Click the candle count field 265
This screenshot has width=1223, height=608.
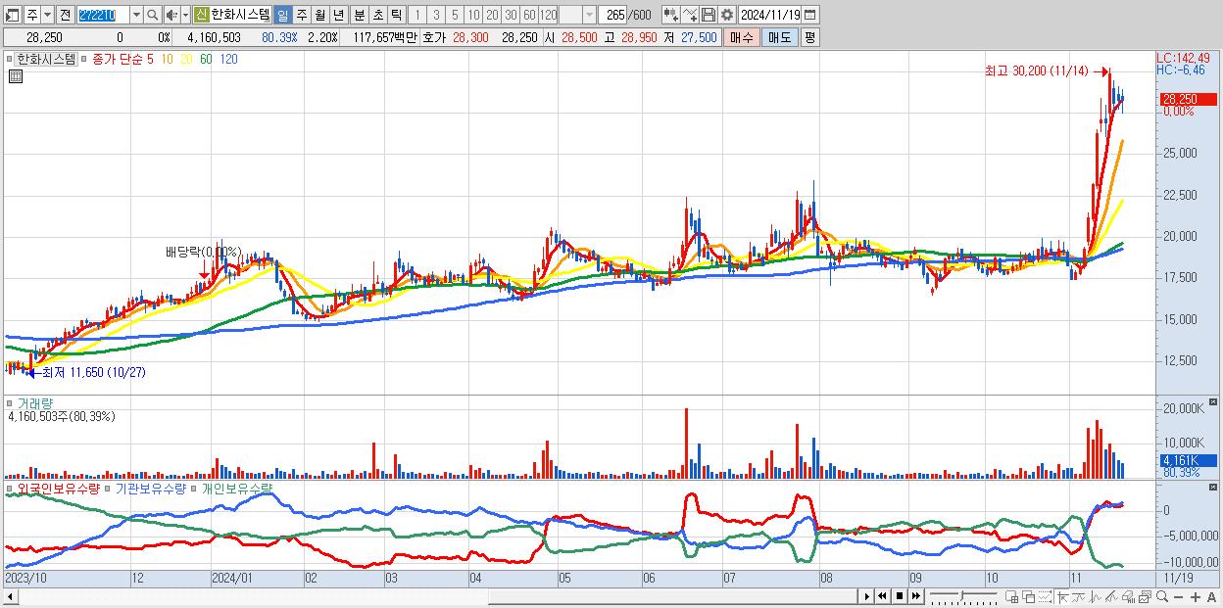(x=611, y=15)
